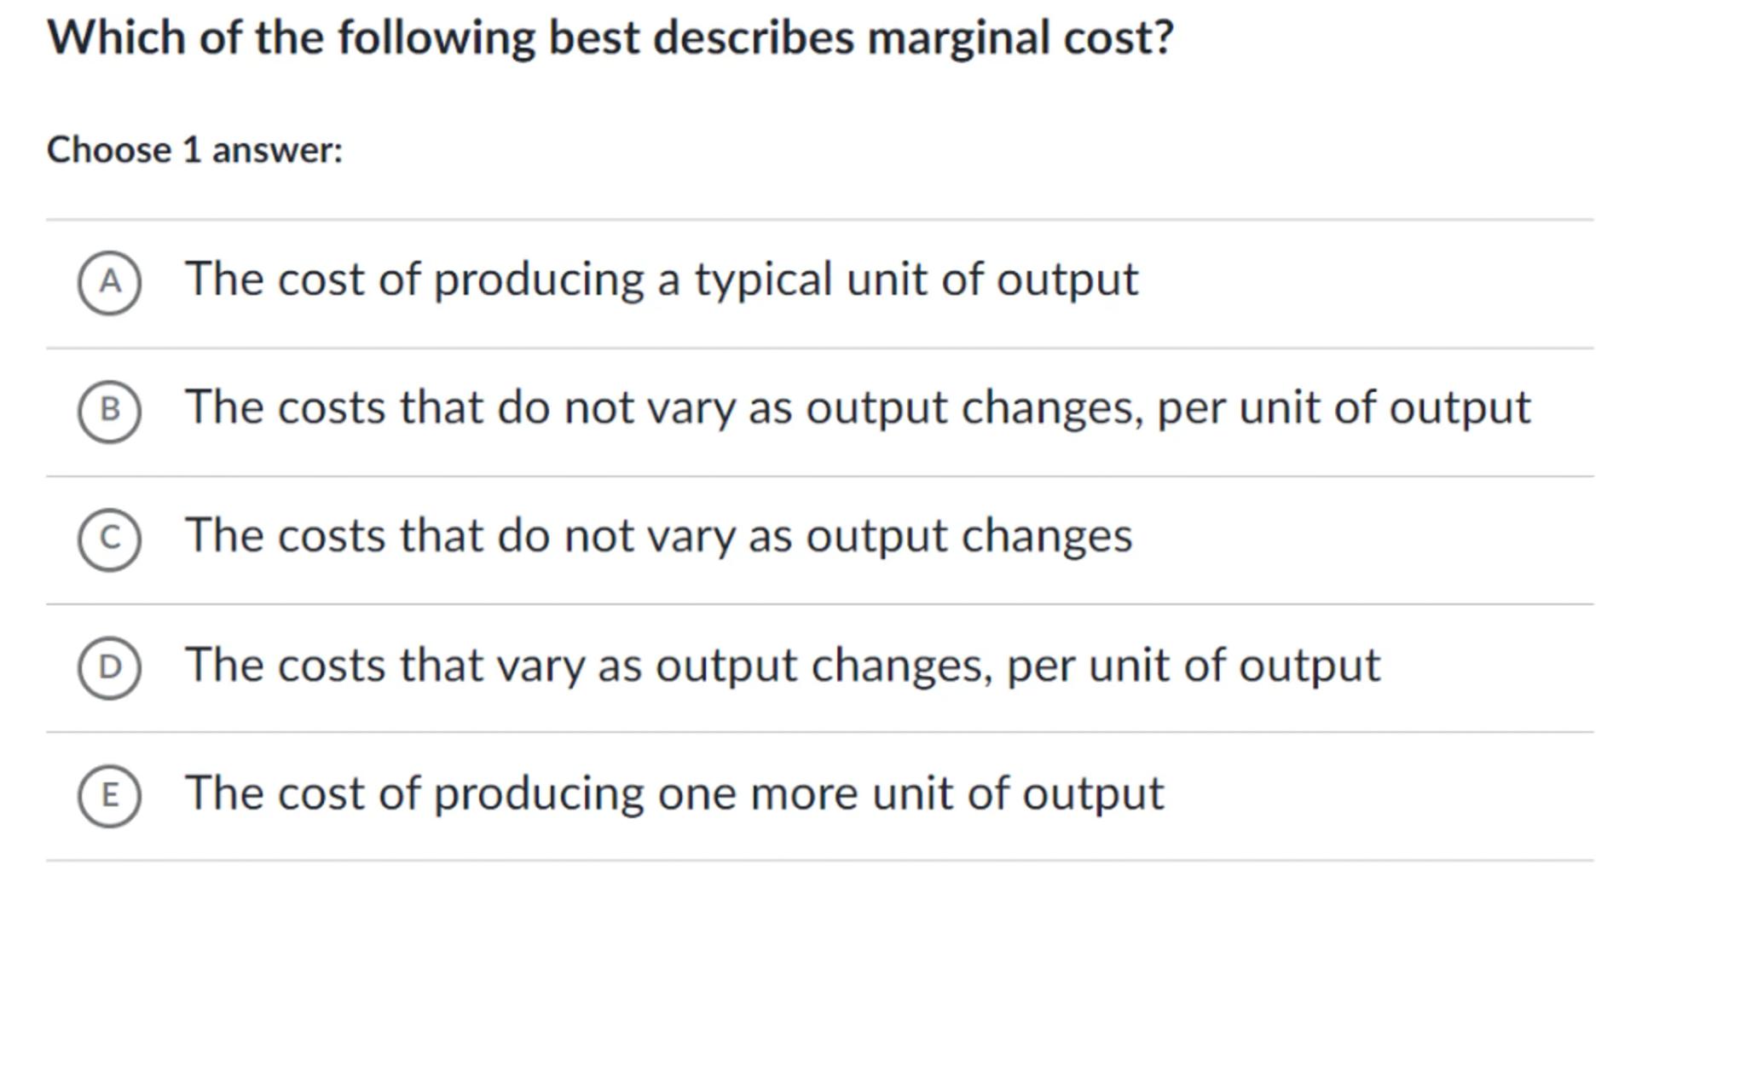Choose the circled B option marker

tap(110, 411)
